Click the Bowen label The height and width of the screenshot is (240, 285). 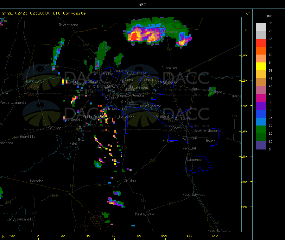coord(211,141)
